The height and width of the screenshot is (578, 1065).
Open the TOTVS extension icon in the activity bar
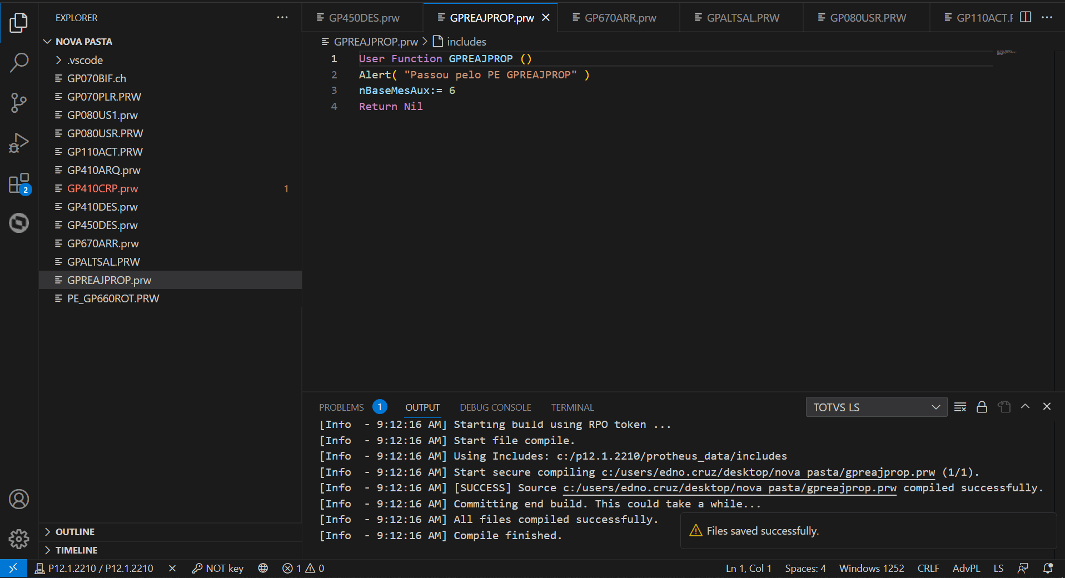pos(19,223)
